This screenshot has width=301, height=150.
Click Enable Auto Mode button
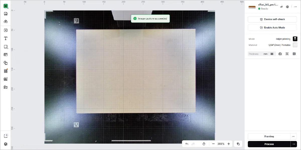click(272, 27)
